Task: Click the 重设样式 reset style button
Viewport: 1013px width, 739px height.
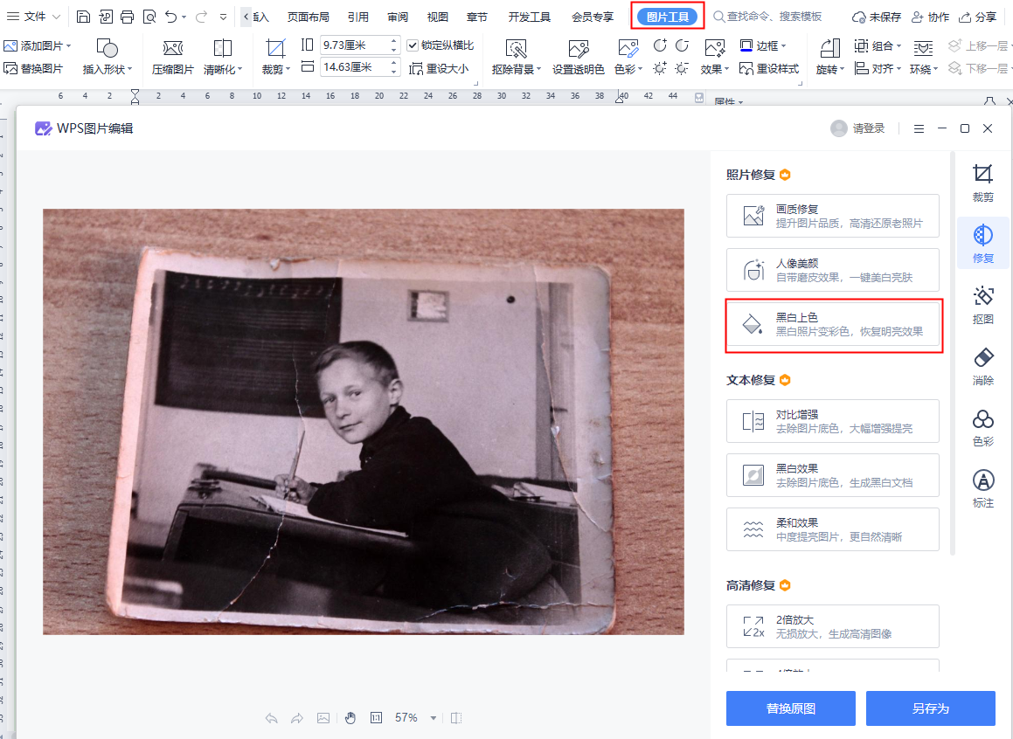Action: click(769, 68)
